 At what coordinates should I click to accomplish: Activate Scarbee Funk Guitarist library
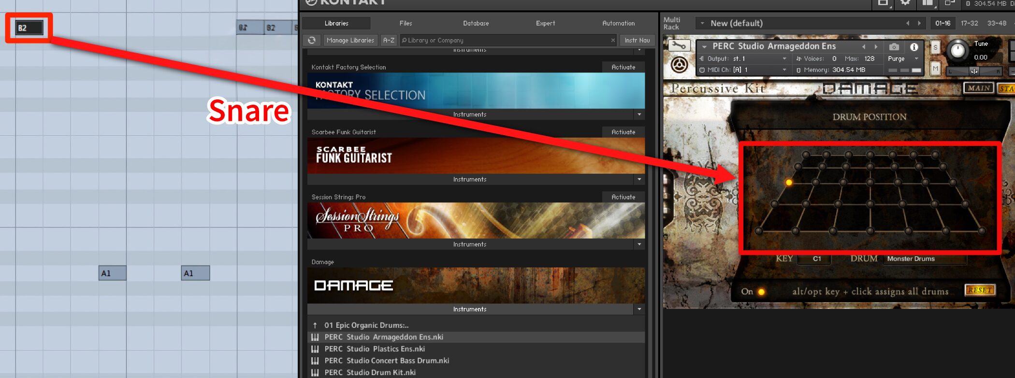623,132
